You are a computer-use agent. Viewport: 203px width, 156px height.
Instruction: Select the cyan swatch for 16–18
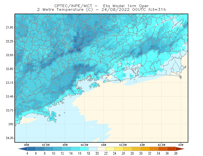(84, 149)
